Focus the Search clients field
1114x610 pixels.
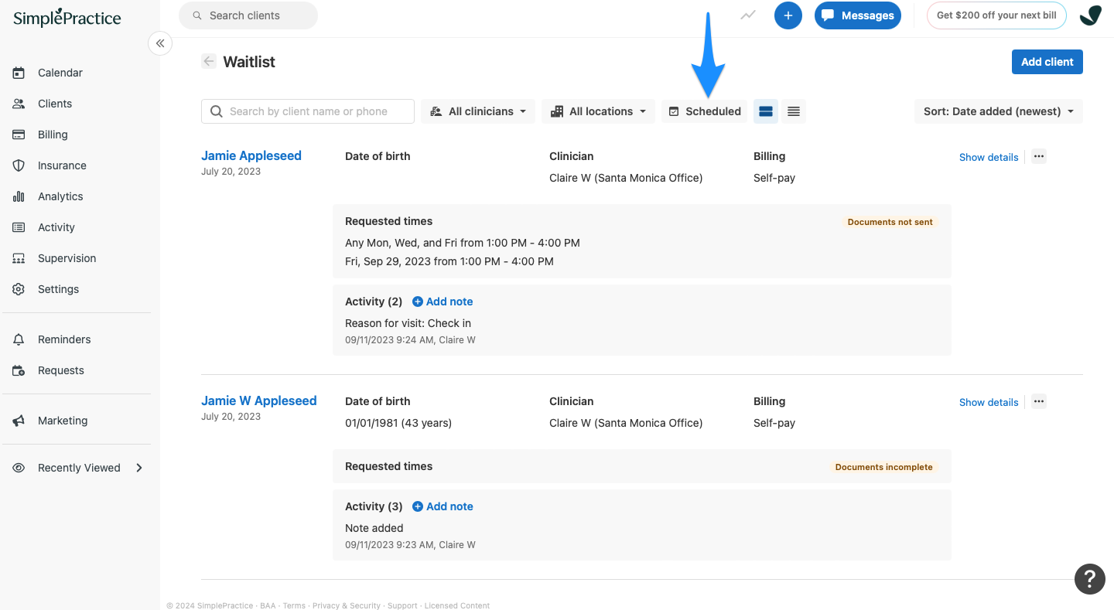[248, 15]
